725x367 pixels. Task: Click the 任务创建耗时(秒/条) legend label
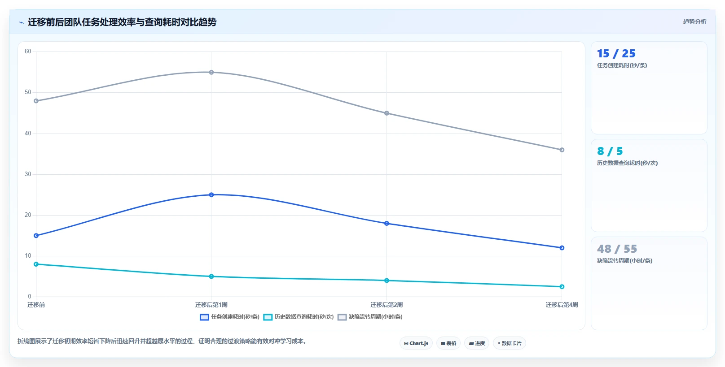235,317
